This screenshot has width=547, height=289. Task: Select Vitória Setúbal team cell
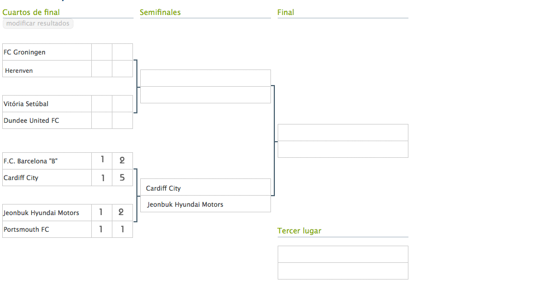(x=47, y=104)
